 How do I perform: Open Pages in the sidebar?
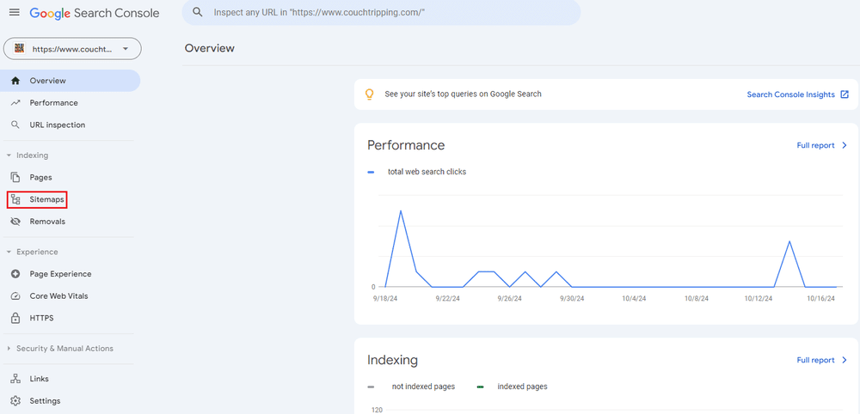[x=40, y=178]
